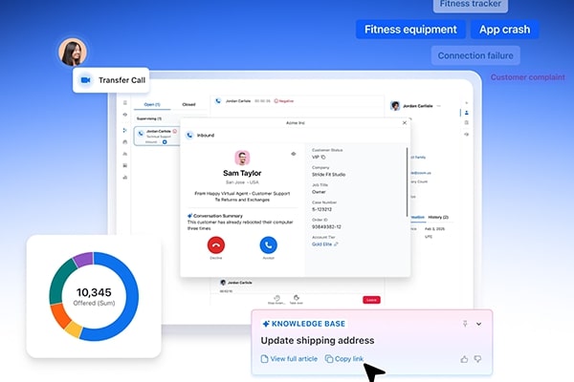The width and height of the screenshot is (574, 382).
Task: Switch to the Open (1) tab
Action: (x=152, y=104)
